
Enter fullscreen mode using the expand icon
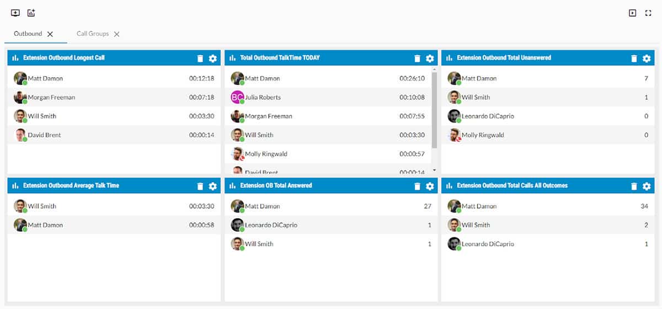coord(648,13)
